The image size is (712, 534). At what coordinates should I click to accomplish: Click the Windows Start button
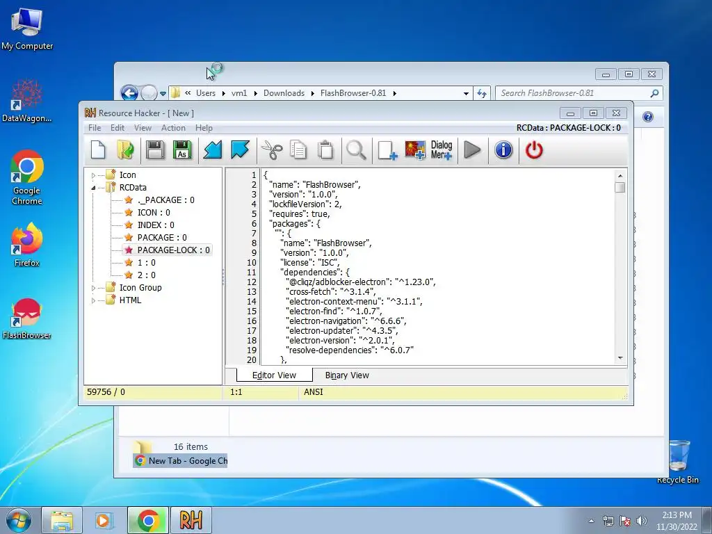pyautogui.click(x=18, y=520)
